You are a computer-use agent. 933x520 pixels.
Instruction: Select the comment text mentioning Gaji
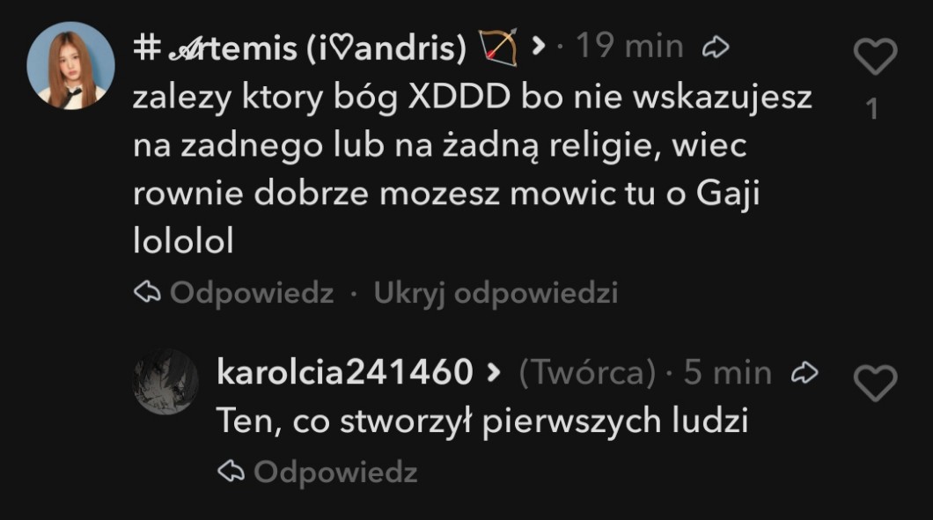473,169
